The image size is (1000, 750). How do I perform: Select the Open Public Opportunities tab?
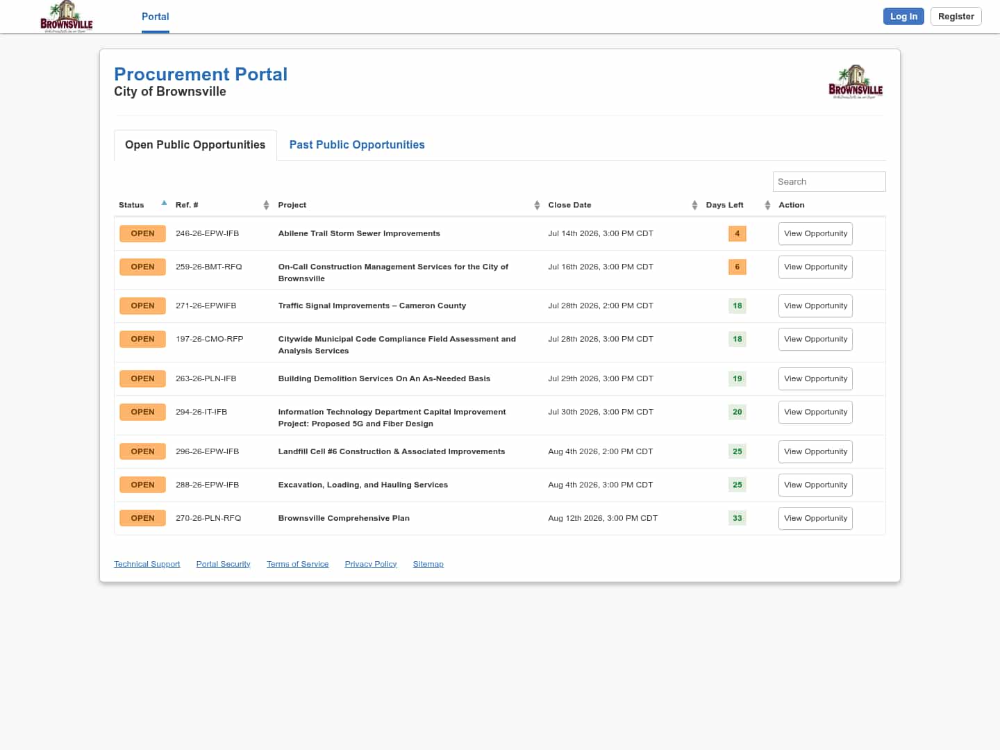point(195,145)
